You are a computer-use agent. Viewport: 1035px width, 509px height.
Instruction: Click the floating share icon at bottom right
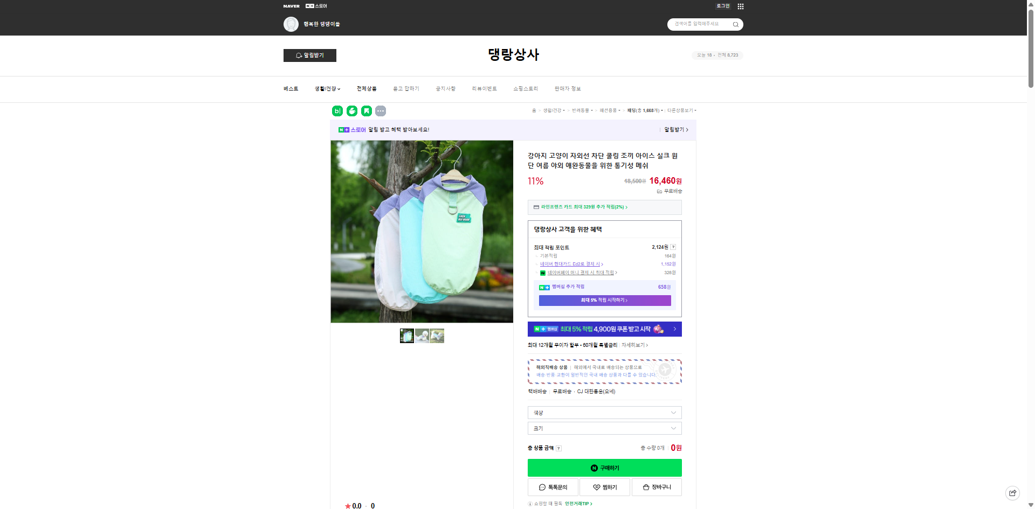tap(1013, 493)
